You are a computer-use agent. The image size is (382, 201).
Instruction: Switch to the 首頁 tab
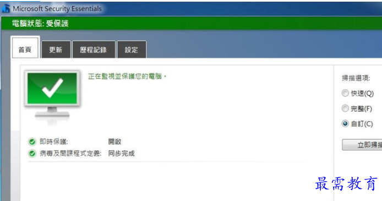coord(25,47)
